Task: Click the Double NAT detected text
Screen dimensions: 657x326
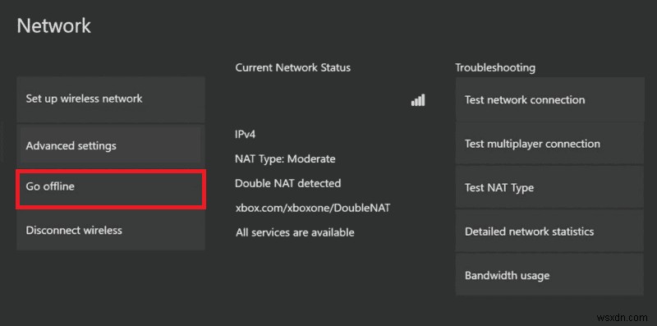Action: 288,183
